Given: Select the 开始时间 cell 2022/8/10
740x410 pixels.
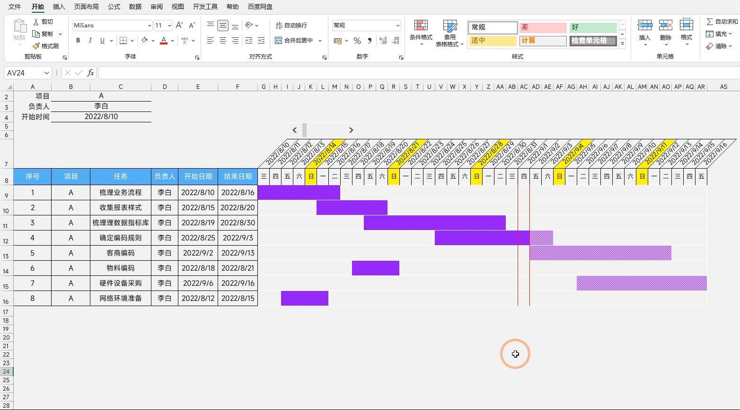Looking at the screenshot, I should (x=101, y=117).
